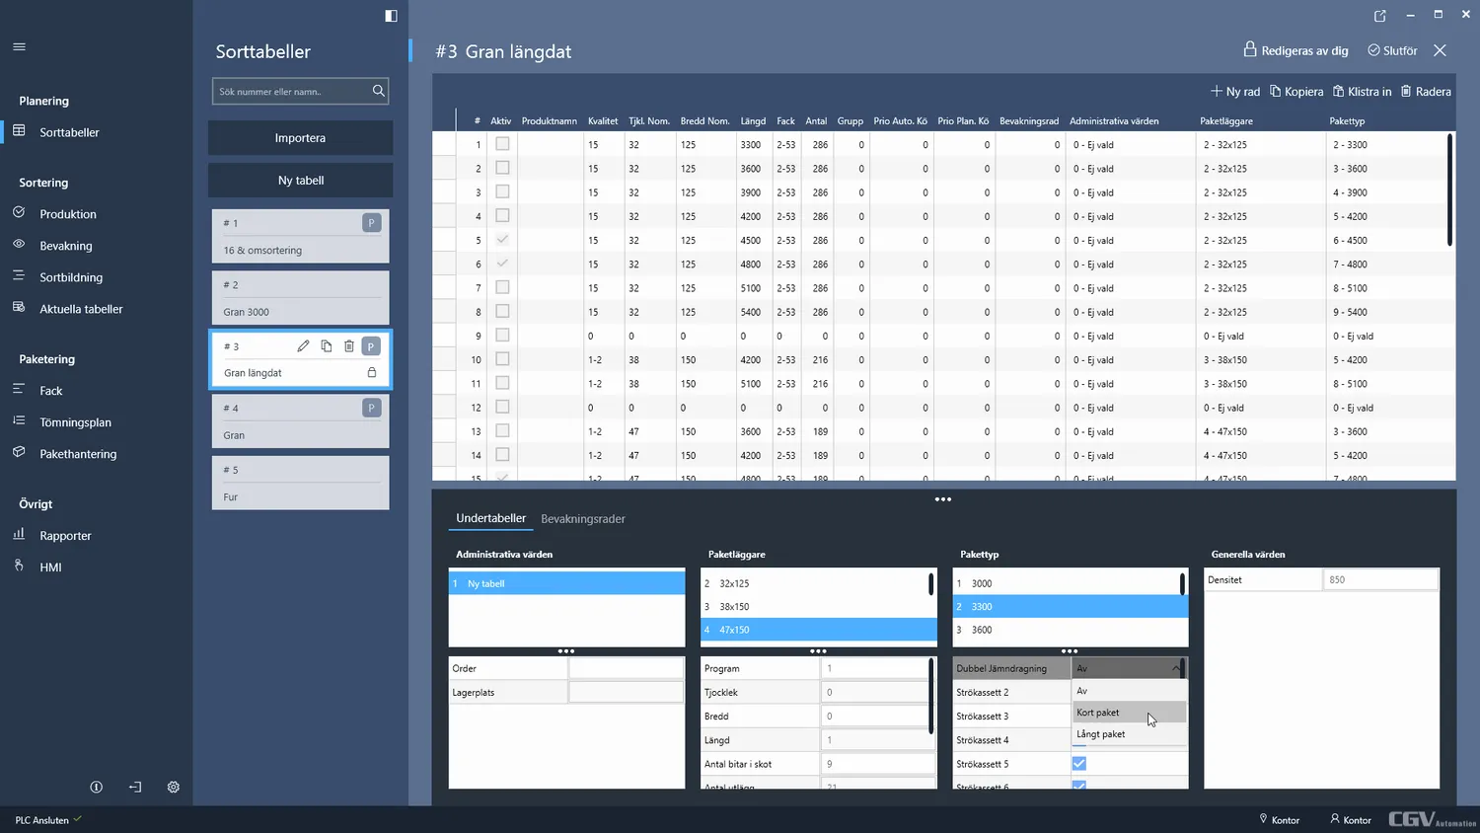Click the trash icon on table #3 card

(x=348, y=346)
